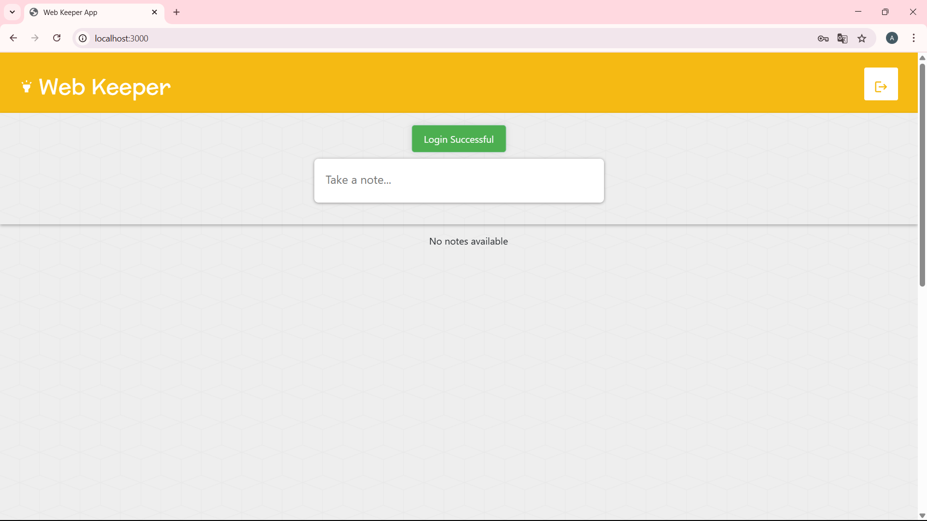Click the translate page icon
This screenshot has height=521, width=927.
pyautogui.click(x=843, y=39)
